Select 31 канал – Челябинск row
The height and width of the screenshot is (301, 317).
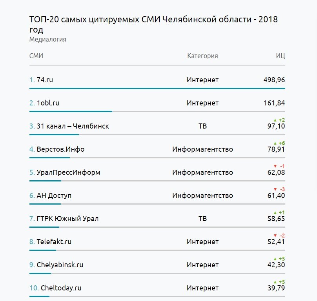pos(73,126)
